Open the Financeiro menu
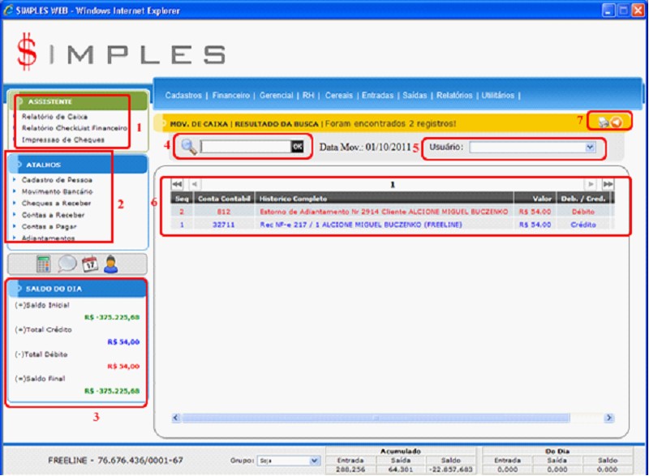The image size is (649, 476). tap(231, 95)
